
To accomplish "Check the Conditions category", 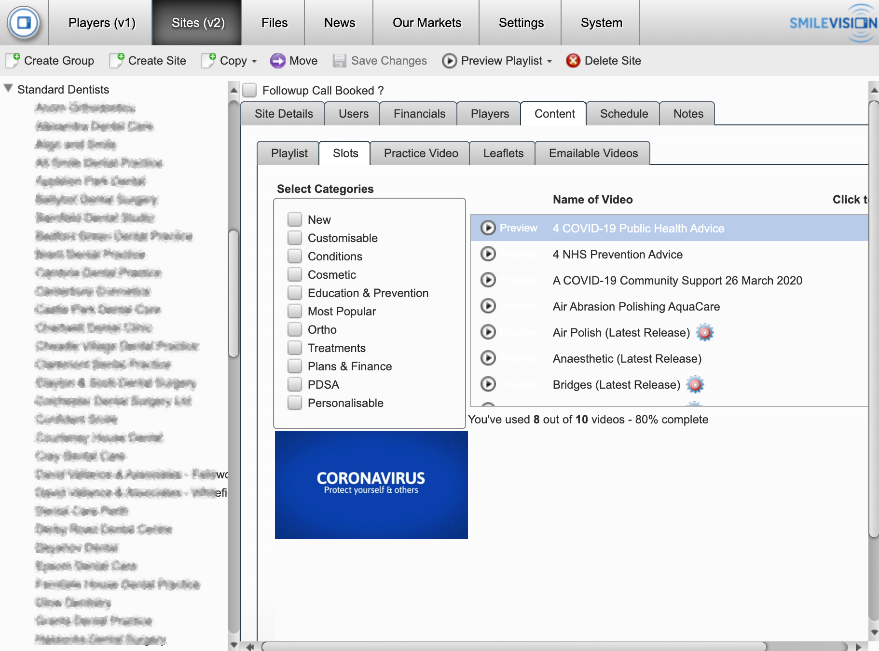I will 295,256.
